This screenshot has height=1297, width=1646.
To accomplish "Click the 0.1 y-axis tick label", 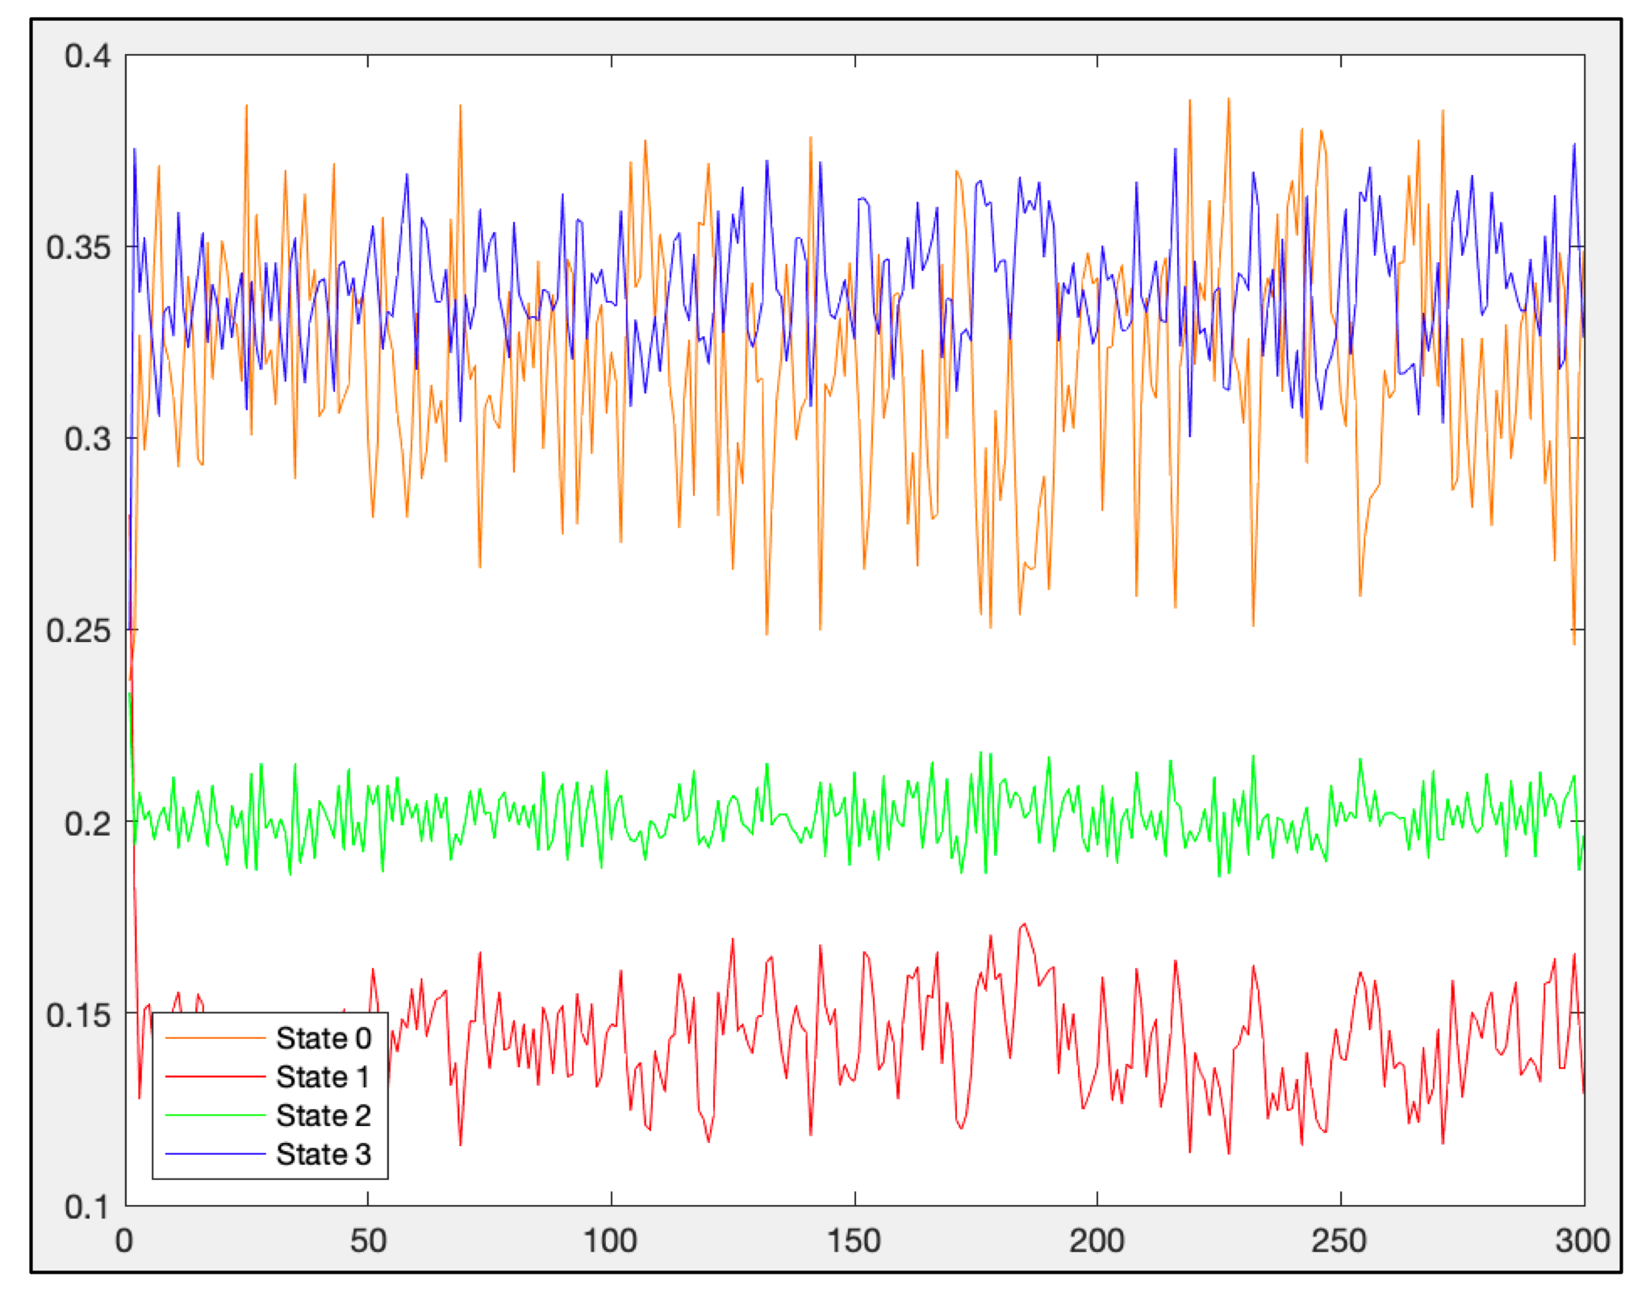I will 87,1207.
